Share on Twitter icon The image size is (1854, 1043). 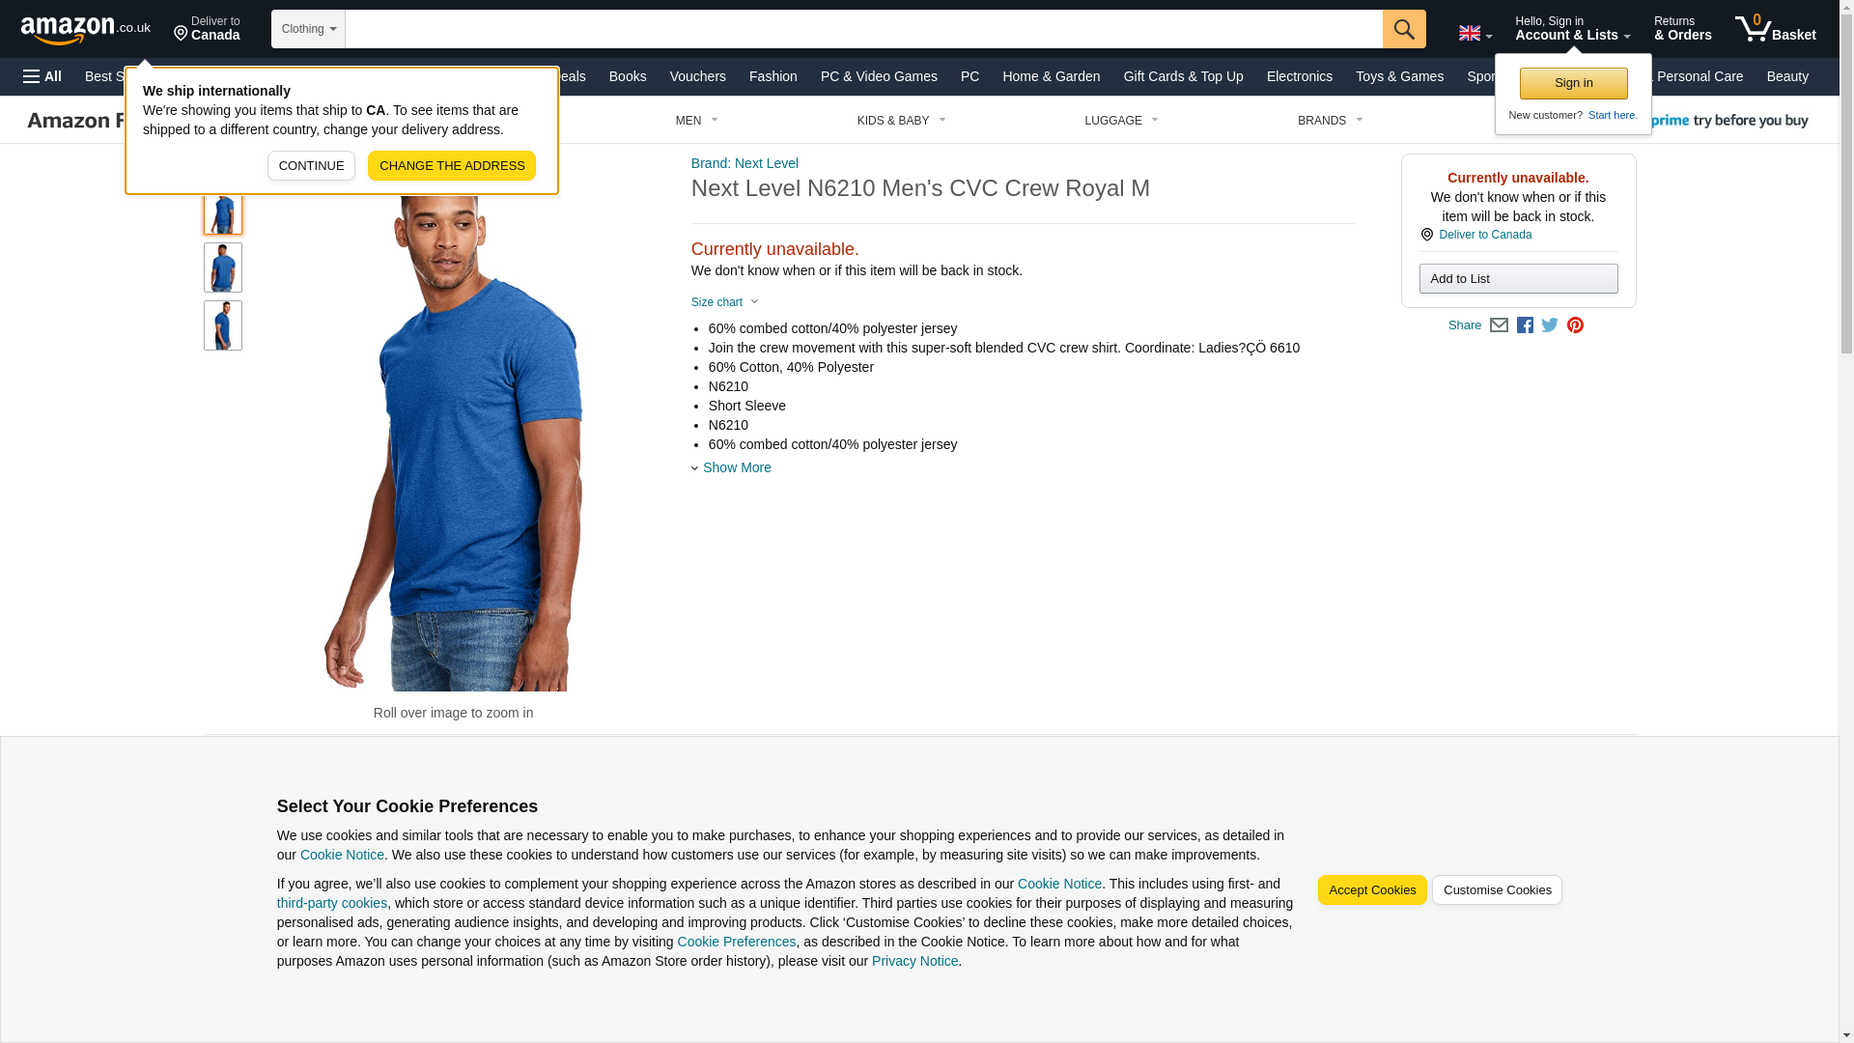[1550, 325]
